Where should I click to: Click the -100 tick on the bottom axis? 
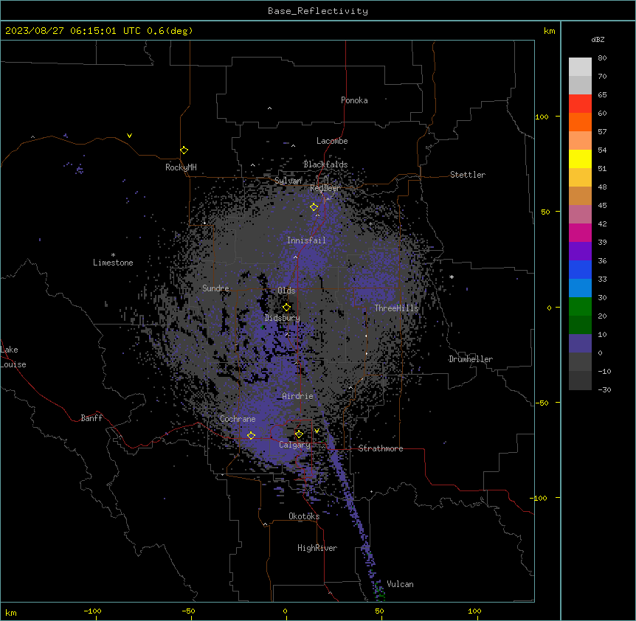[93, 611]
